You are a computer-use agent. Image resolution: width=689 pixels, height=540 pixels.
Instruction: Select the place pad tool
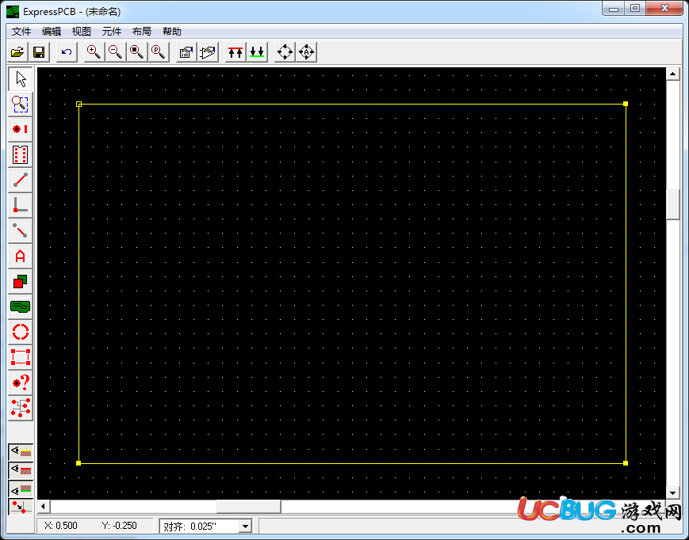point(20,129)
